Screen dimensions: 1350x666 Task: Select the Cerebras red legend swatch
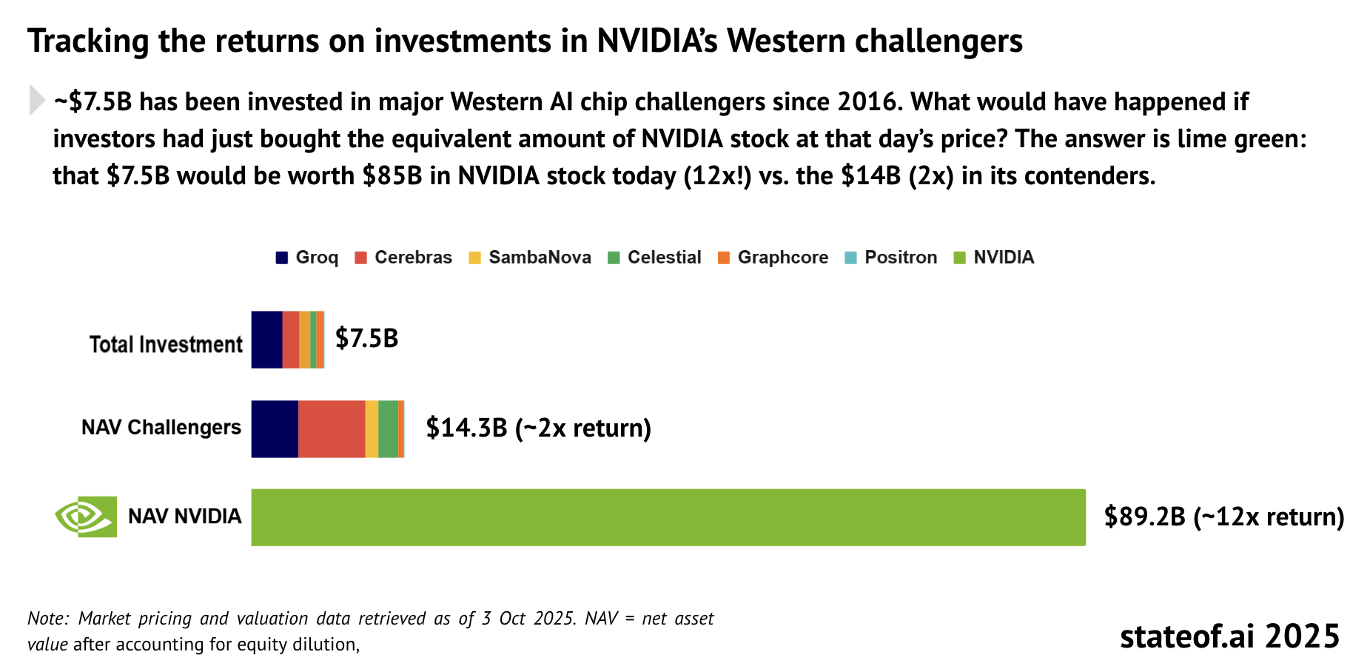coord(360,258)
